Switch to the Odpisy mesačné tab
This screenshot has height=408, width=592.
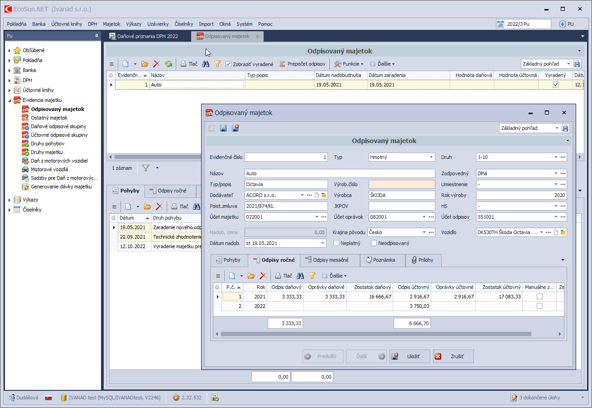(331, 260)
